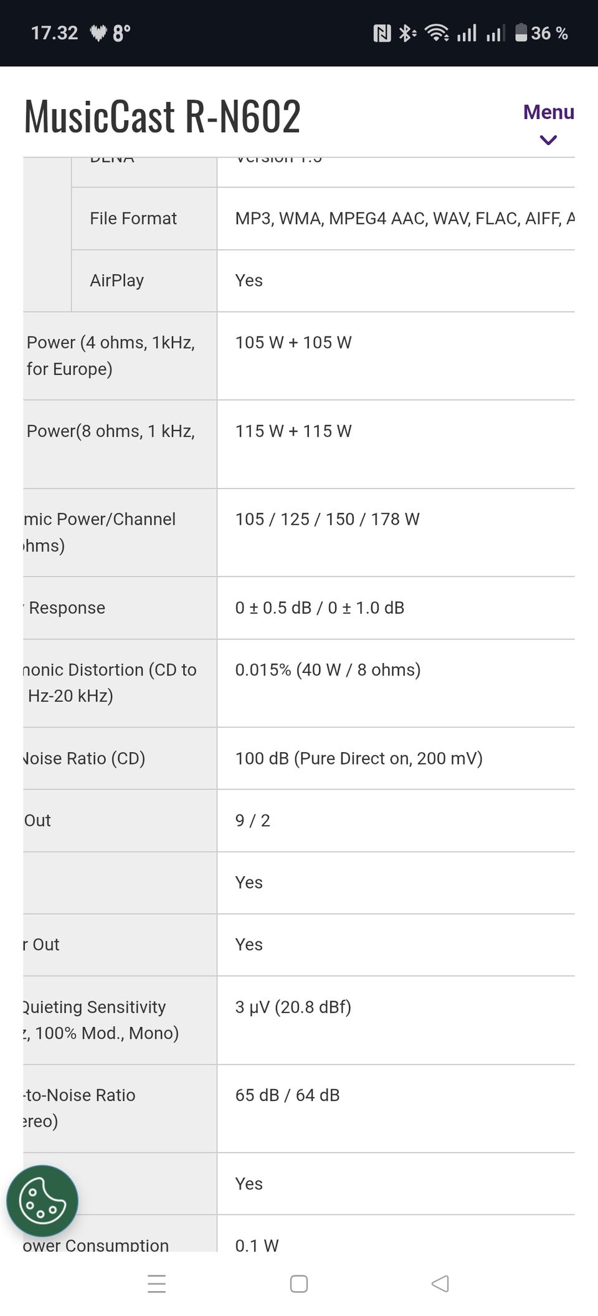Screen dimensions: 598x1316
Task: Select the 65 dB / 64 dB value
Action: coord(287,1095)
